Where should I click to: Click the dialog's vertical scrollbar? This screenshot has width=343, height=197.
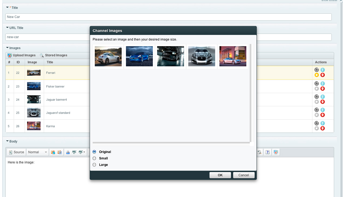click(x=252, y=93)
